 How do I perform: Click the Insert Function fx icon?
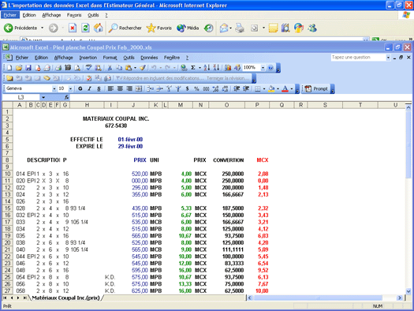pyautogui.click(x=66, y=97)
